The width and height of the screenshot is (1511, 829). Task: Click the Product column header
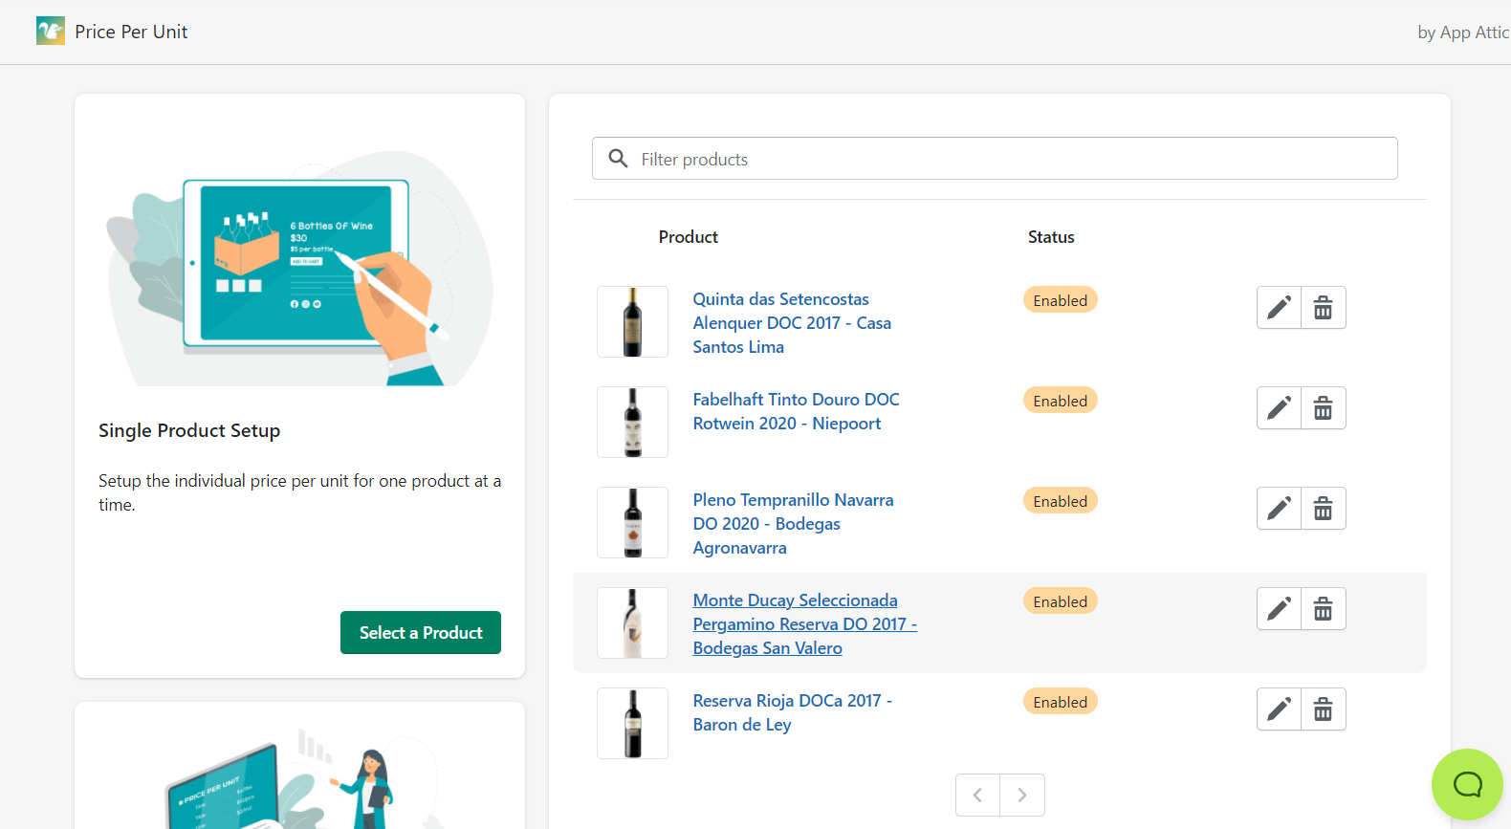coord(688,237)
